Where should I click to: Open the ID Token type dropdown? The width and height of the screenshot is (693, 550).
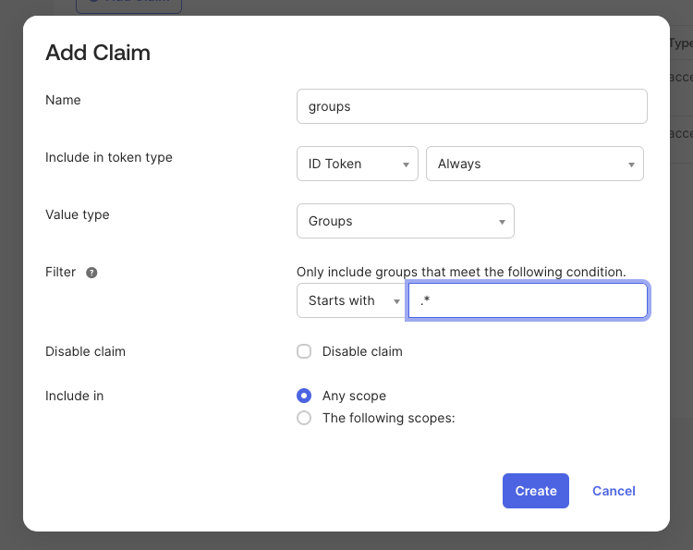click(357, 164)
